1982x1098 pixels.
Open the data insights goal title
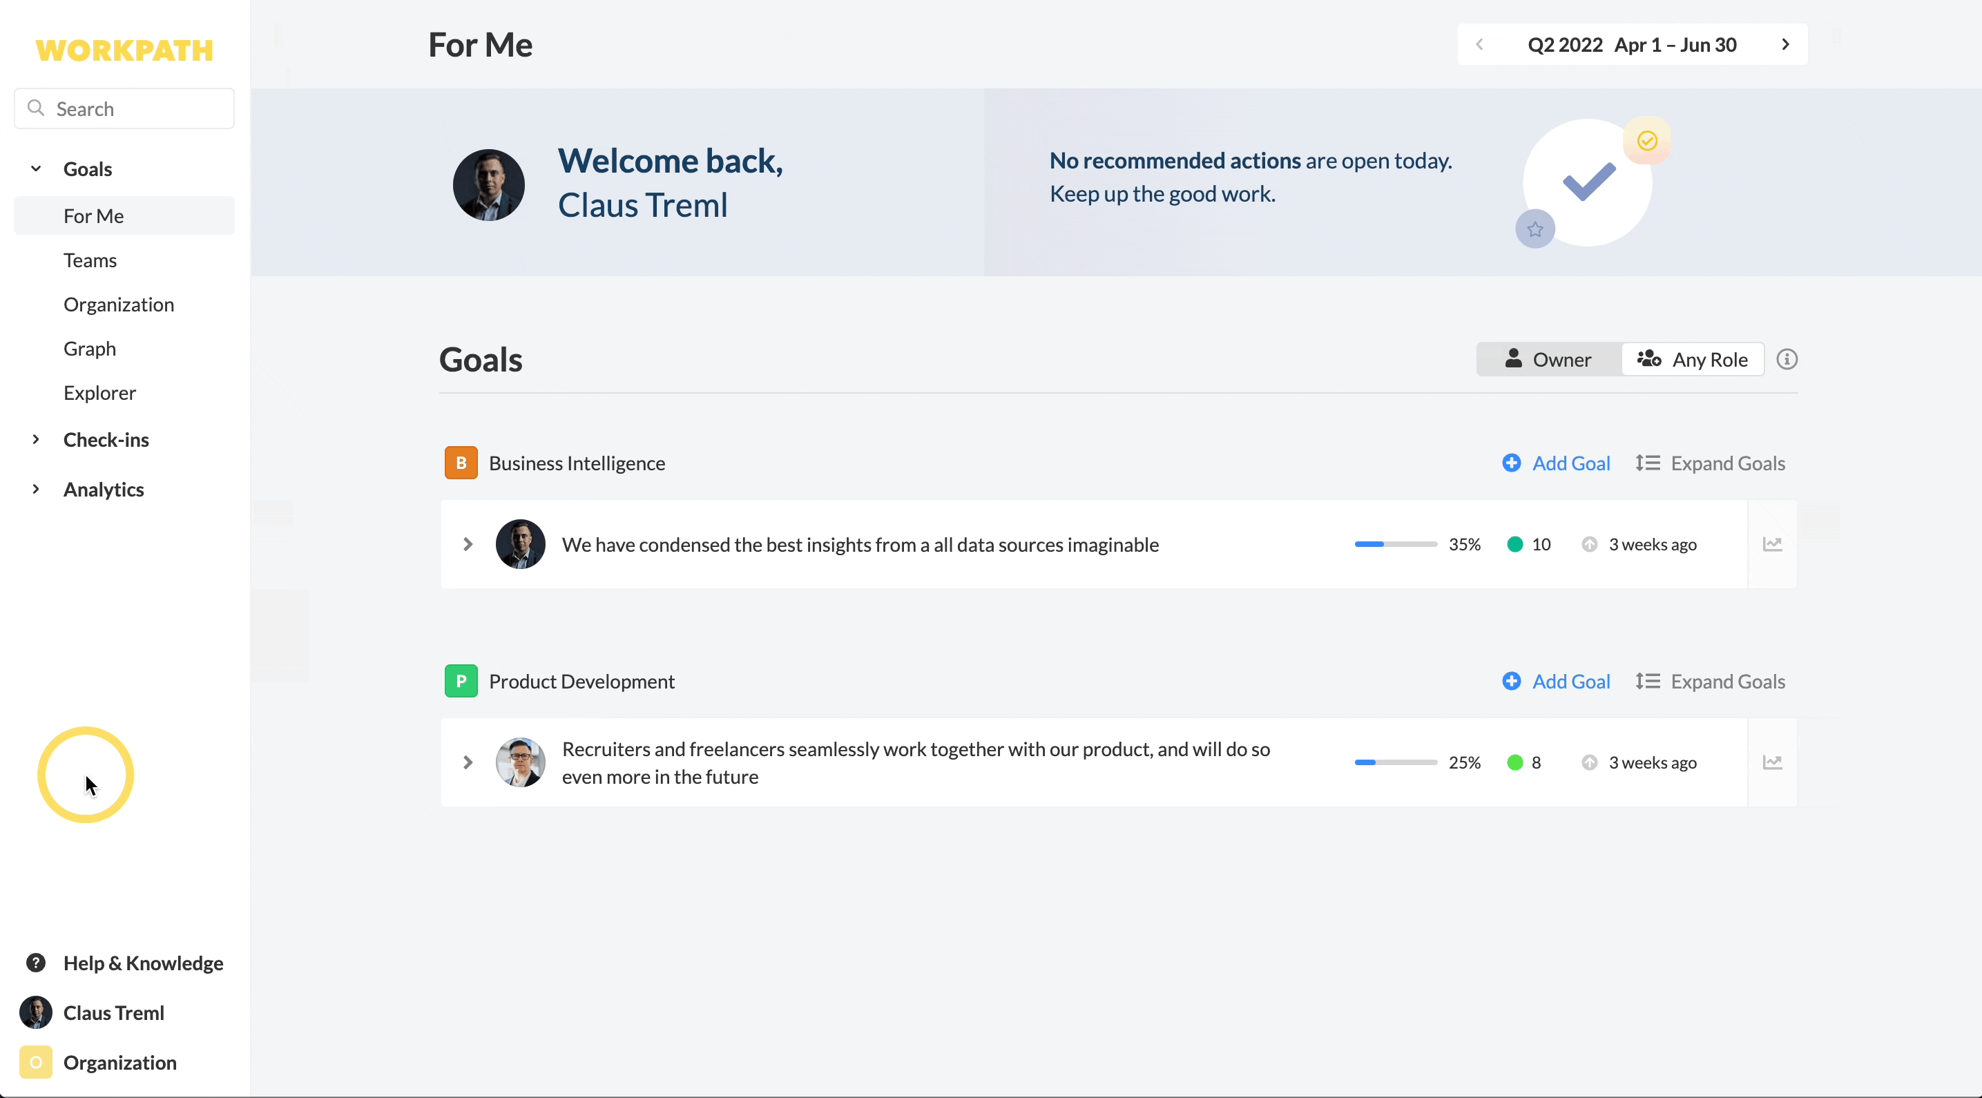coord(860,545)
